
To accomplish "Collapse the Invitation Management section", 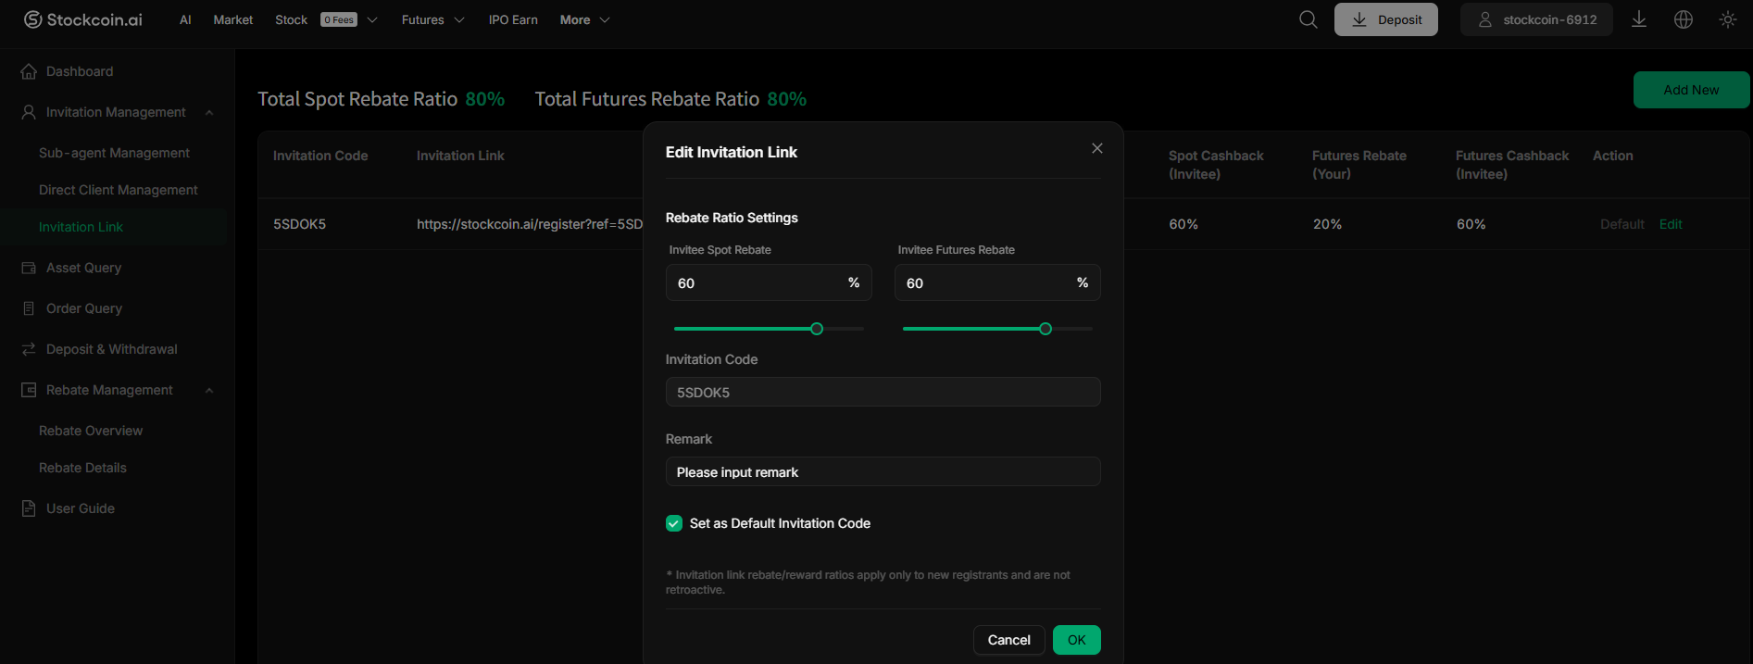I will pyautogui.click(x=209, y=112).
